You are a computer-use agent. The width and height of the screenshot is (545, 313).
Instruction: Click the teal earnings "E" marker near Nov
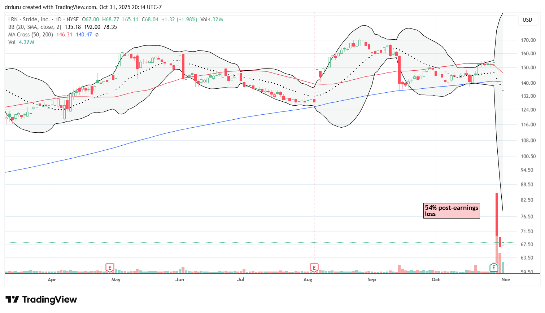coord(493,268)
